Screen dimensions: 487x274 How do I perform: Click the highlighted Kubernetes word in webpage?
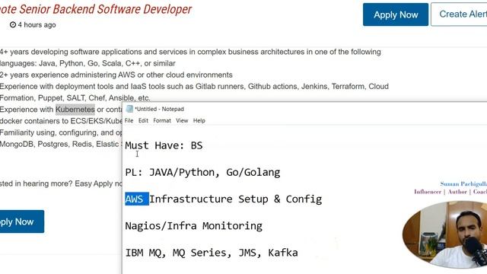click(x=75, y=110)
